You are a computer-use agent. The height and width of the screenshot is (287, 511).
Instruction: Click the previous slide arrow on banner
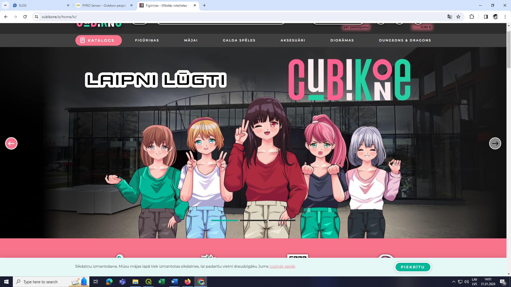pos(11,143)
